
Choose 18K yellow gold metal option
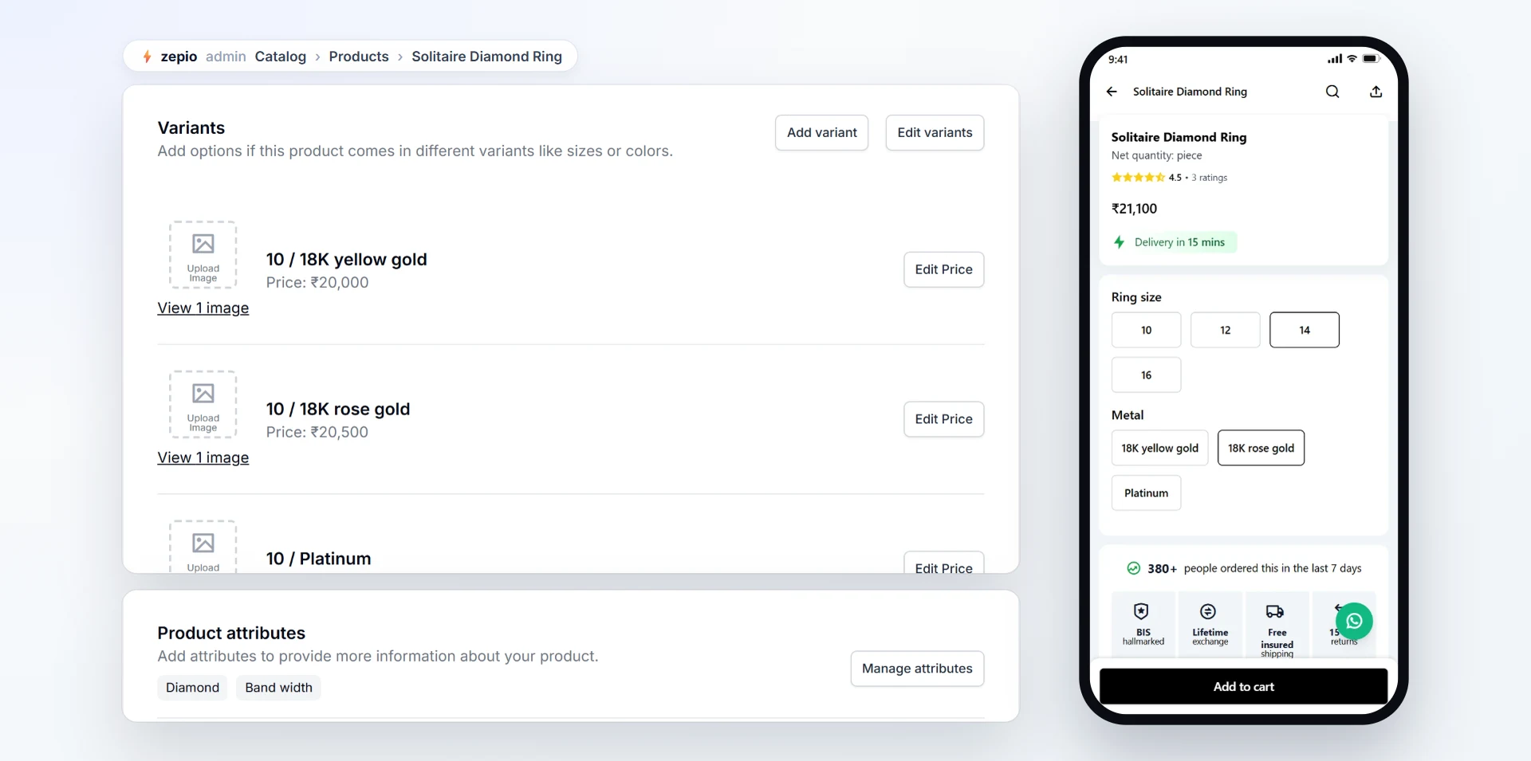(1159, 448)
